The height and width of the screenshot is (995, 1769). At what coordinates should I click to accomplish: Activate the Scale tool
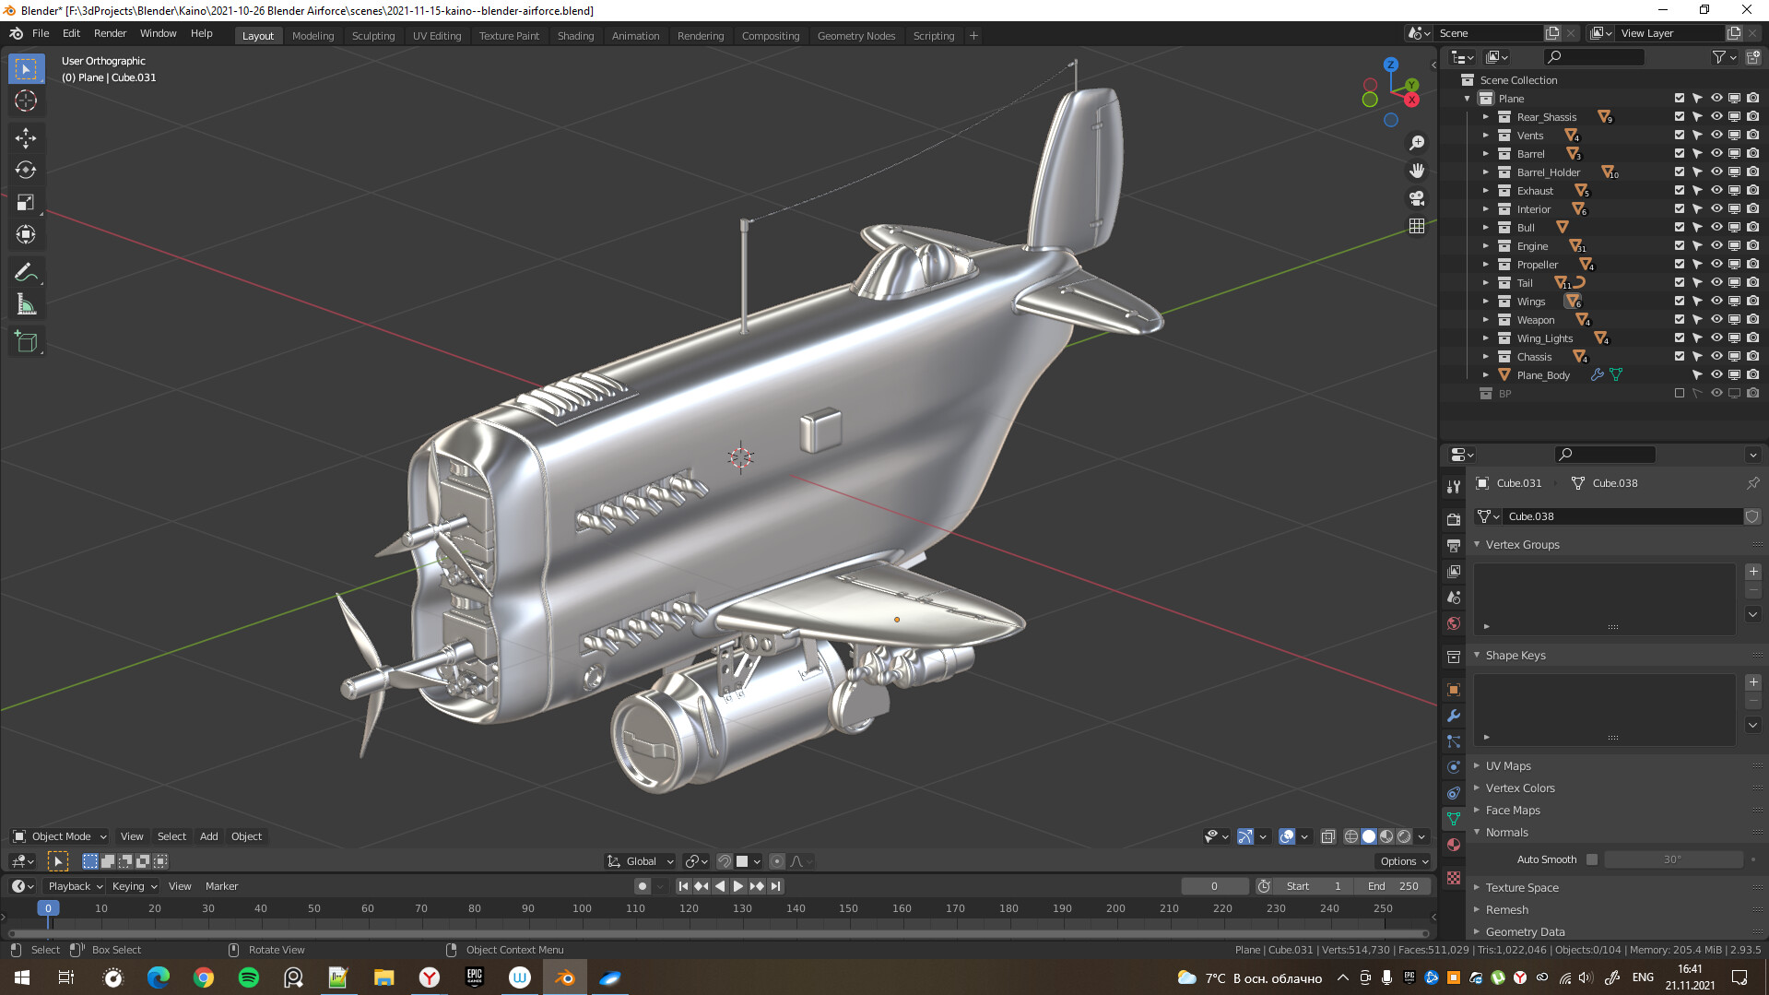(x=26, y=203)
